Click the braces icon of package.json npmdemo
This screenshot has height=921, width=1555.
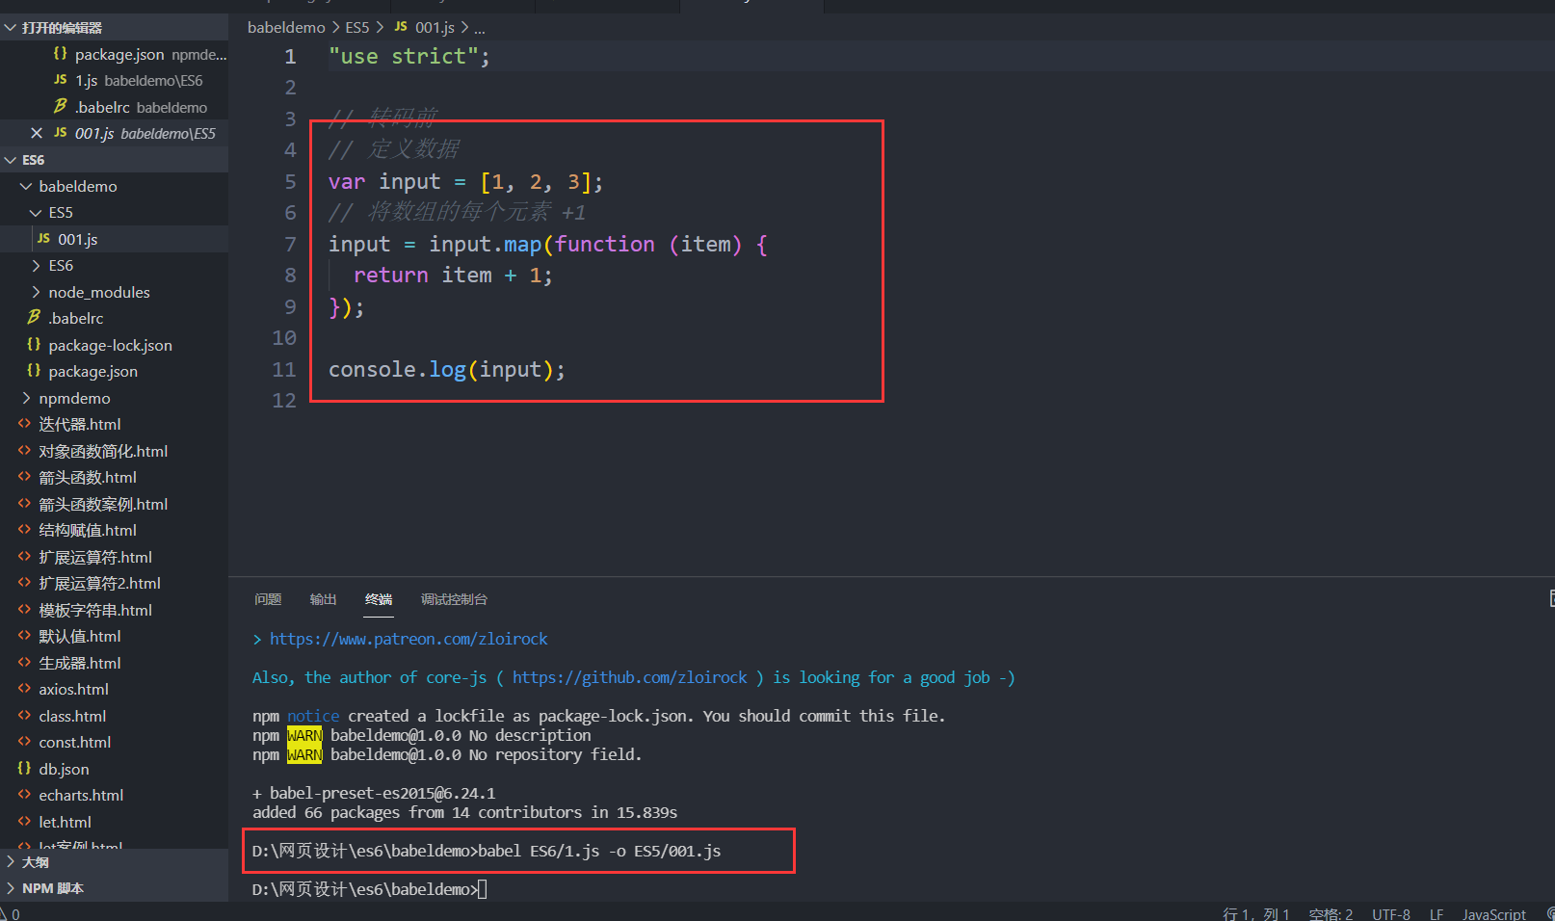point(61,54)
